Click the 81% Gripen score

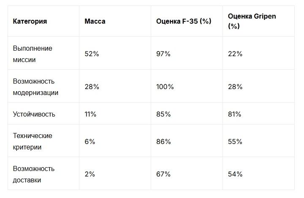(235, 114)
